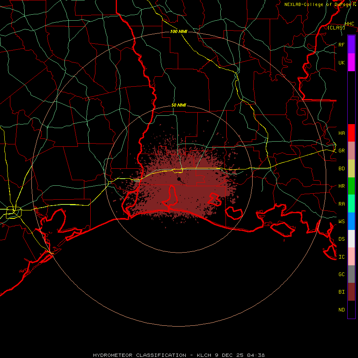Click the GC legend label
The width and height of the screenshot is (358, 358).
click(341, 274)
